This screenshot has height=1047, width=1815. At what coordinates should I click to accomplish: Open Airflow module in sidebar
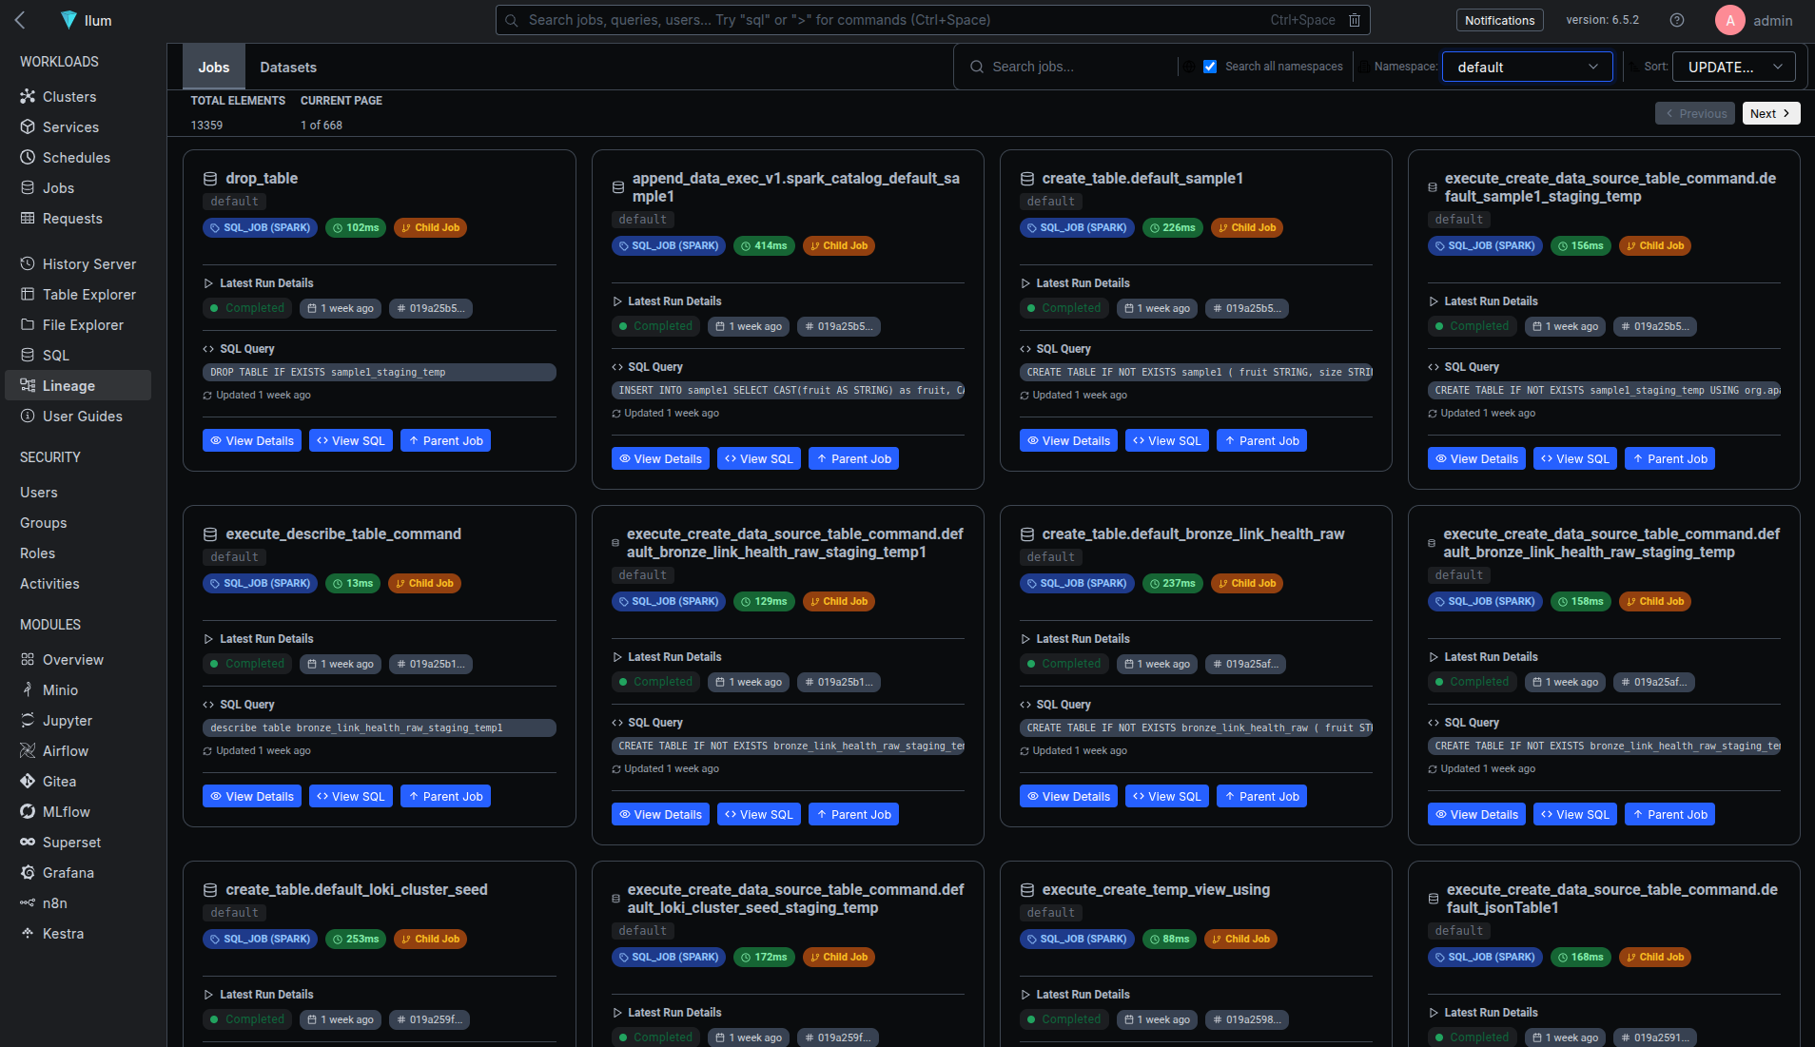(65, 751)
